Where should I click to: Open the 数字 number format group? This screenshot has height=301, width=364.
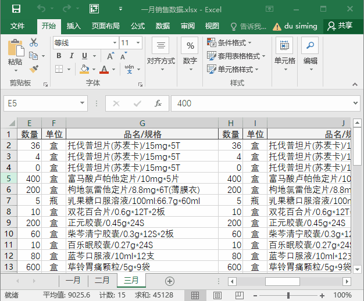click(x=190, y=54)
